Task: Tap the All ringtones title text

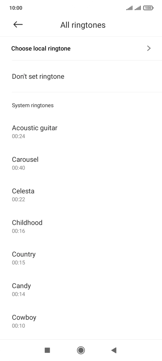Action: 83,25
